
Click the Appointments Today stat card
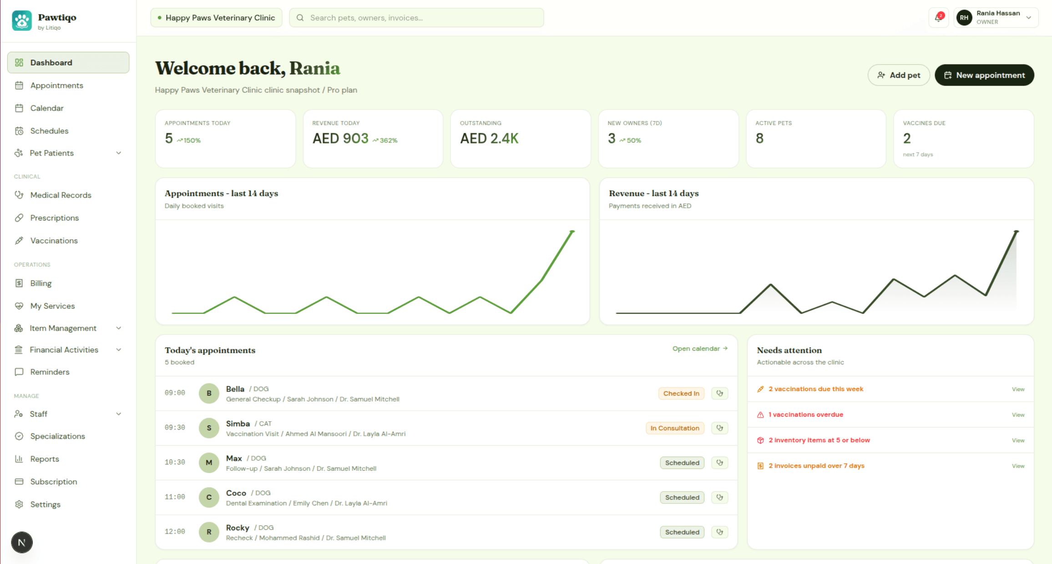pos(225,139)
